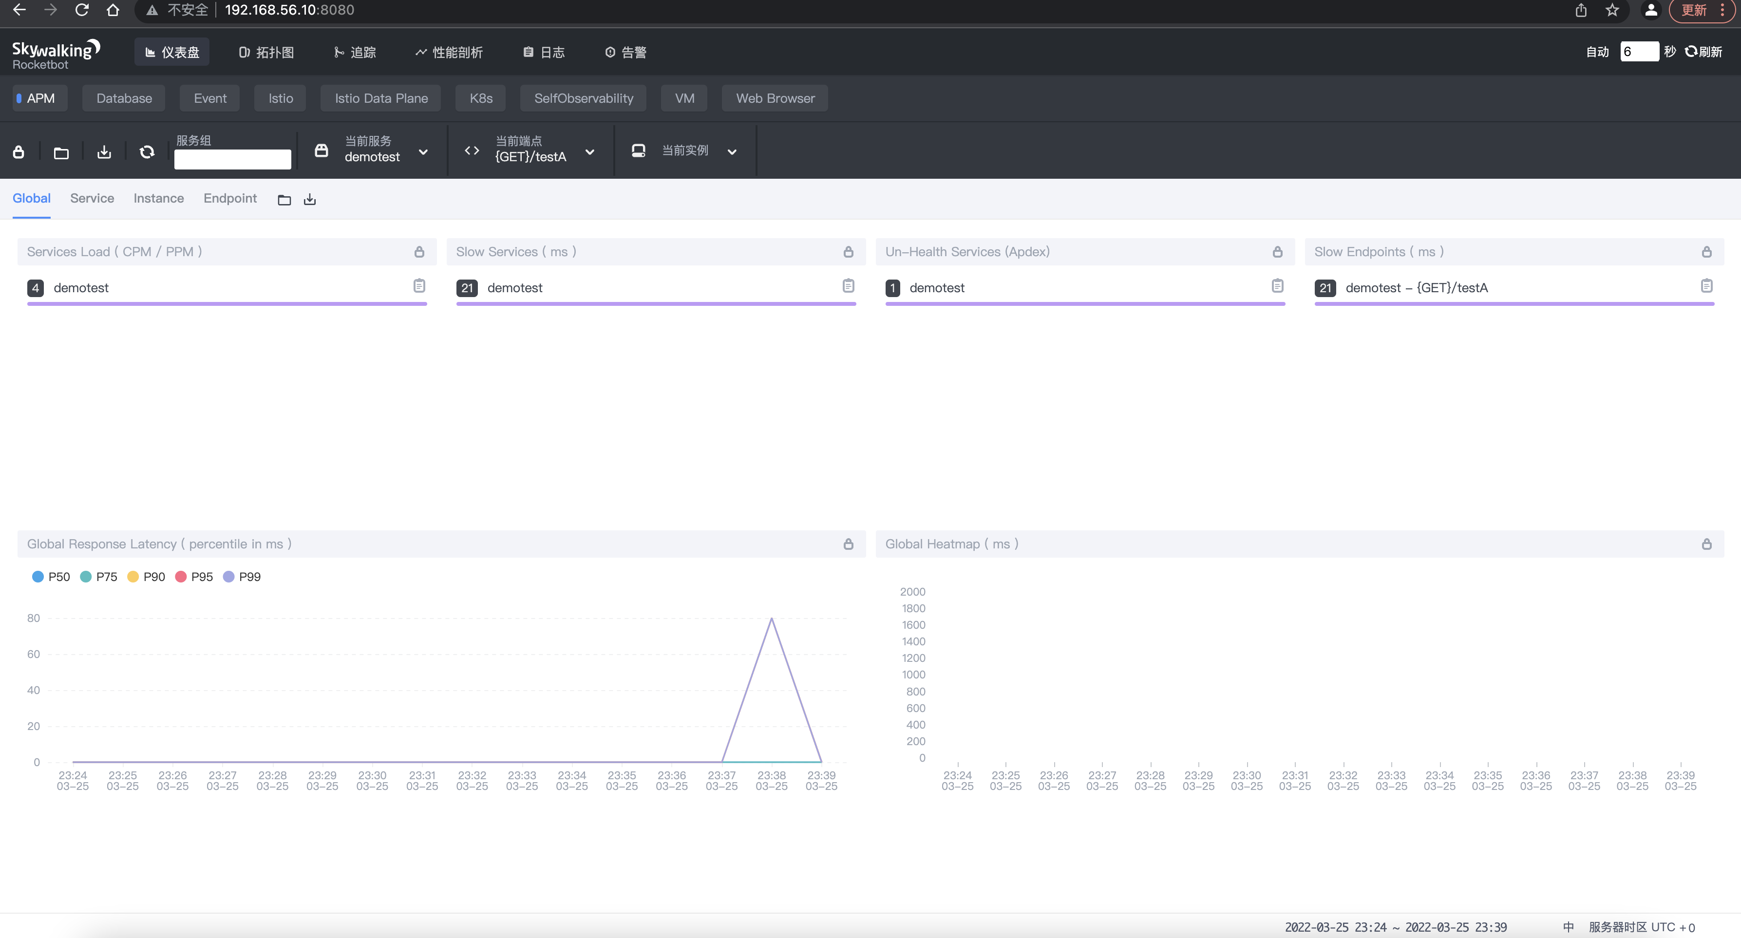This screenshot has height=938, width=1741.
Task: Click the Global Response Latency lock icon
Action: coord(848,544)
